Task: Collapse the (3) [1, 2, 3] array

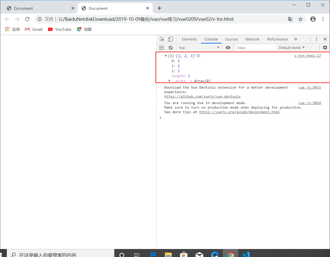Action: (166, 56)
